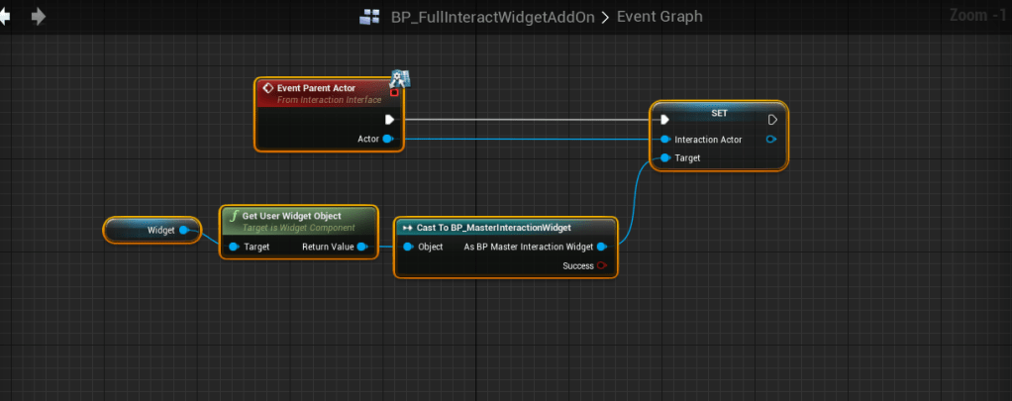Click the back navigation arrow

click(5, 17)
